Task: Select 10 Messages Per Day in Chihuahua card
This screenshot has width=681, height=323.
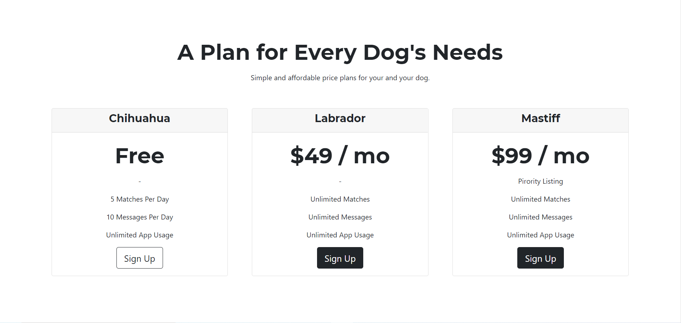Action: click(139, 217)
